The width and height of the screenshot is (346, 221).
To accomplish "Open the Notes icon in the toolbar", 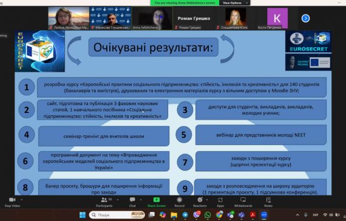I will pos(268,202).
